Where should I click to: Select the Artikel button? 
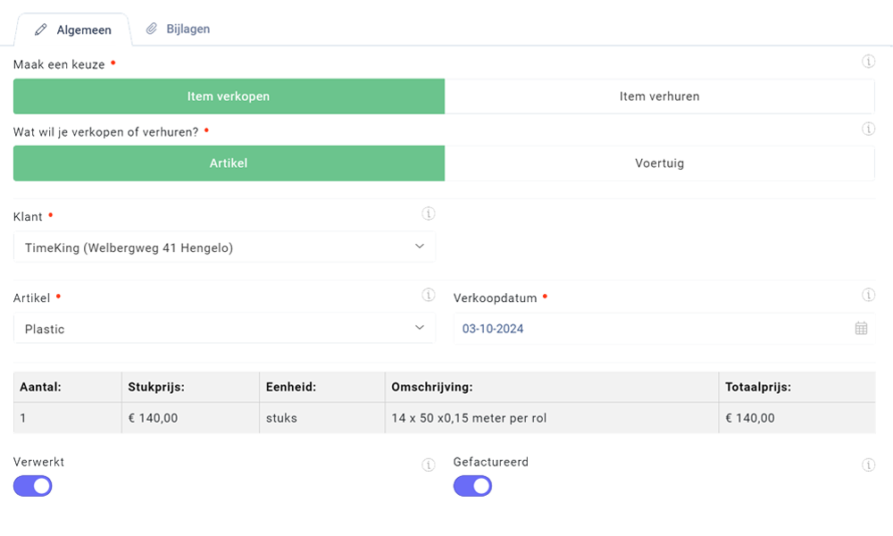click(x=229, y=163)
